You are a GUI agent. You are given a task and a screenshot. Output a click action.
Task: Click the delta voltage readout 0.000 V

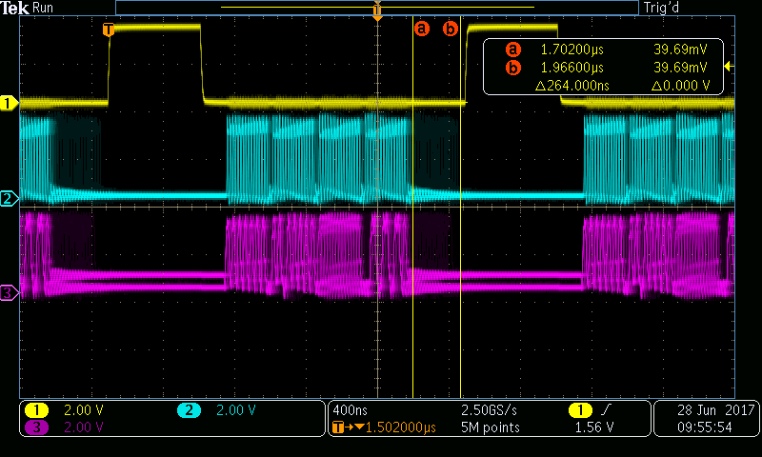[680, 86]
